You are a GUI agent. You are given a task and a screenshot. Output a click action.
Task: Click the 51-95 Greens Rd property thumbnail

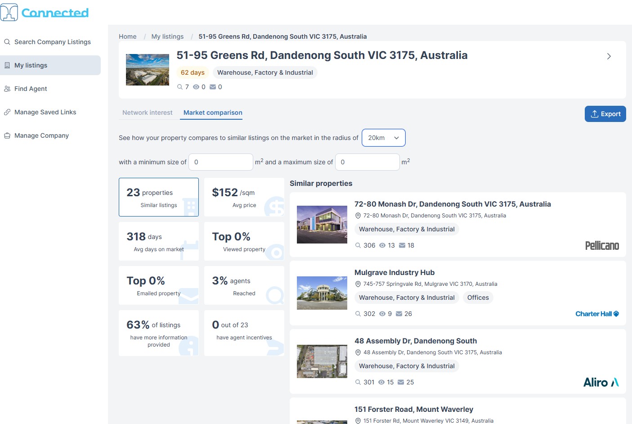click(147, 69)
